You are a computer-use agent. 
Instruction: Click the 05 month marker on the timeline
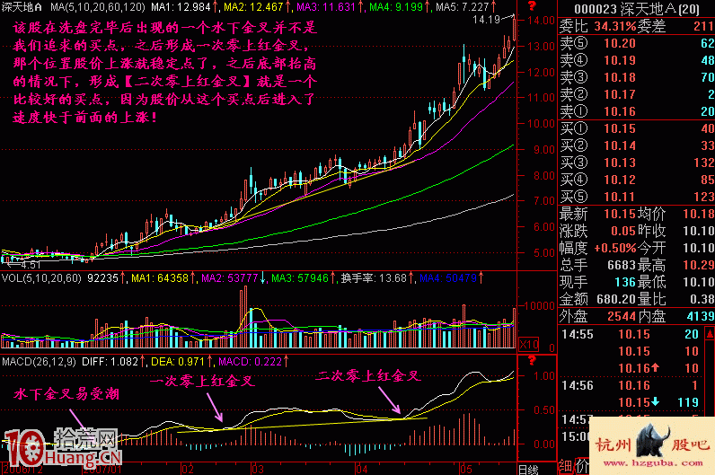coord(465,469)
